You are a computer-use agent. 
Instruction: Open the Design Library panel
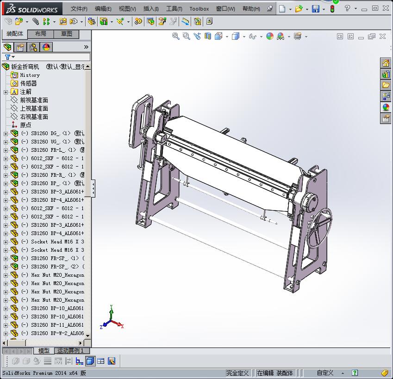(386, 74)
